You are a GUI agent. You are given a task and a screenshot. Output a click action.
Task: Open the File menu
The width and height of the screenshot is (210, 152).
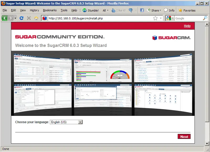tap(5, 10)
